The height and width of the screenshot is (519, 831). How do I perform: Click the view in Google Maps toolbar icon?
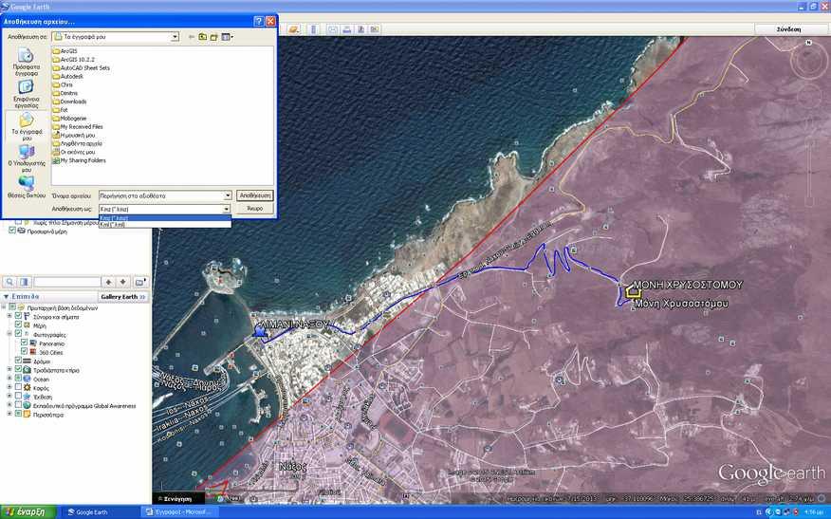375,29
